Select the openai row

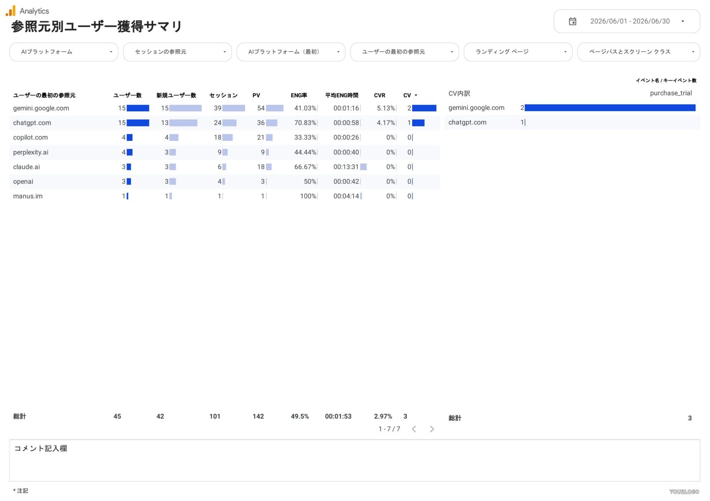(225, 182)
